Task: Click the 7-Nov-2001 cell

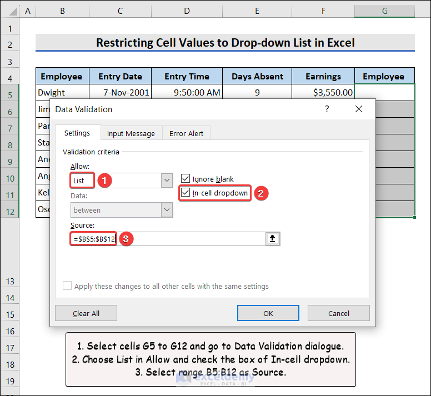Action: point(120,92)
